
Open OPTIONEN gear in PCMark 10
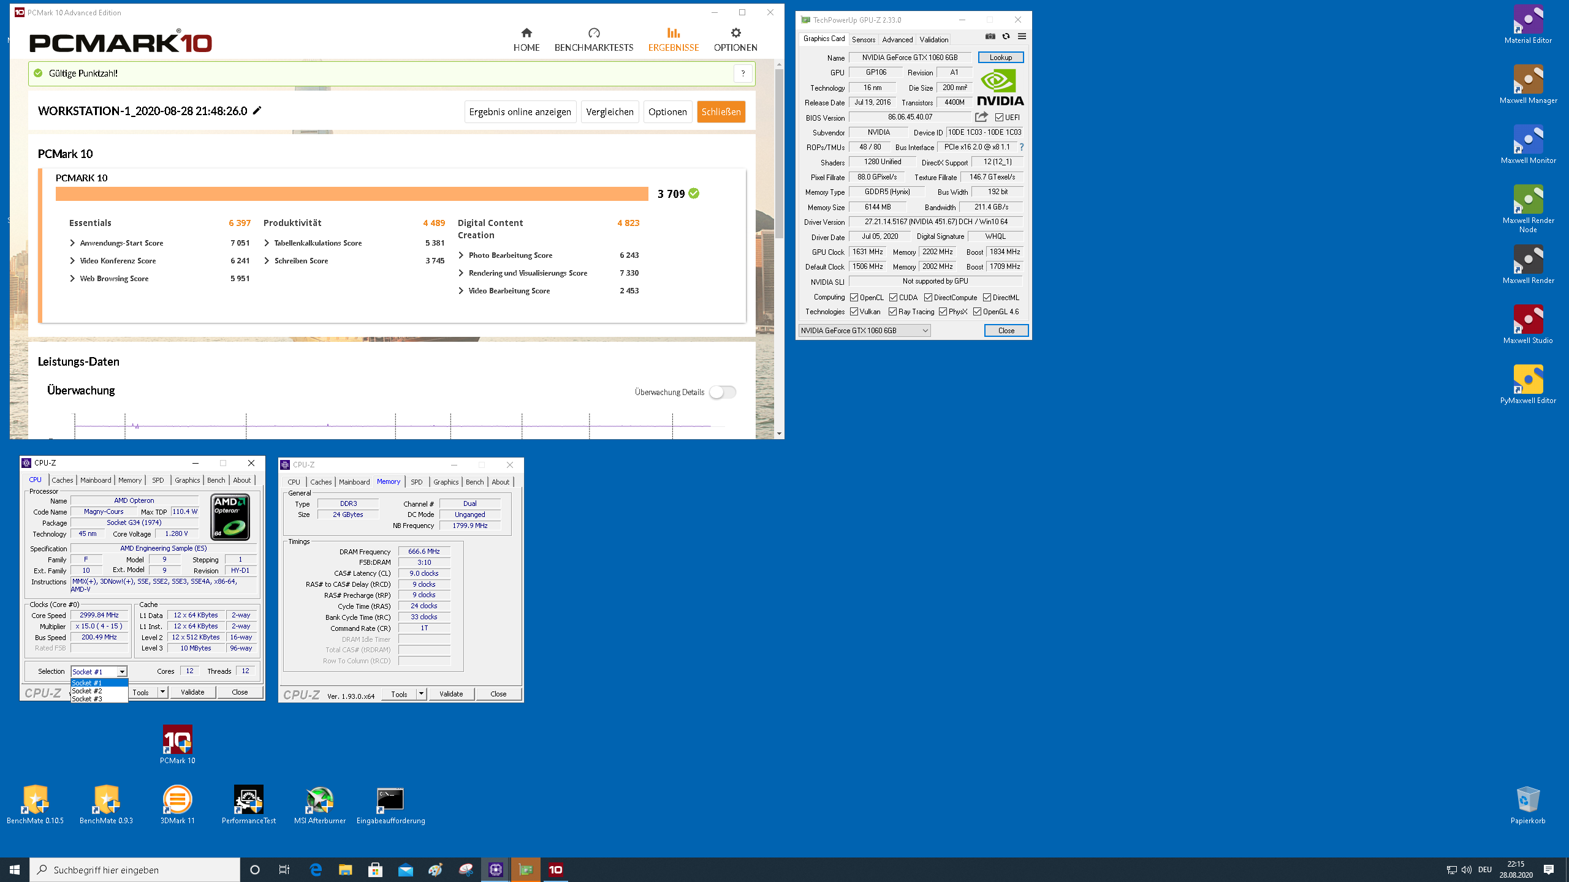pos(735,40)
